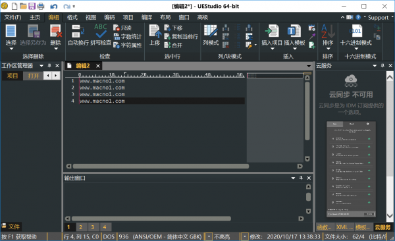Switch to the 主页 ribbon tab
395x241 pixels.
tap(35, 17)
